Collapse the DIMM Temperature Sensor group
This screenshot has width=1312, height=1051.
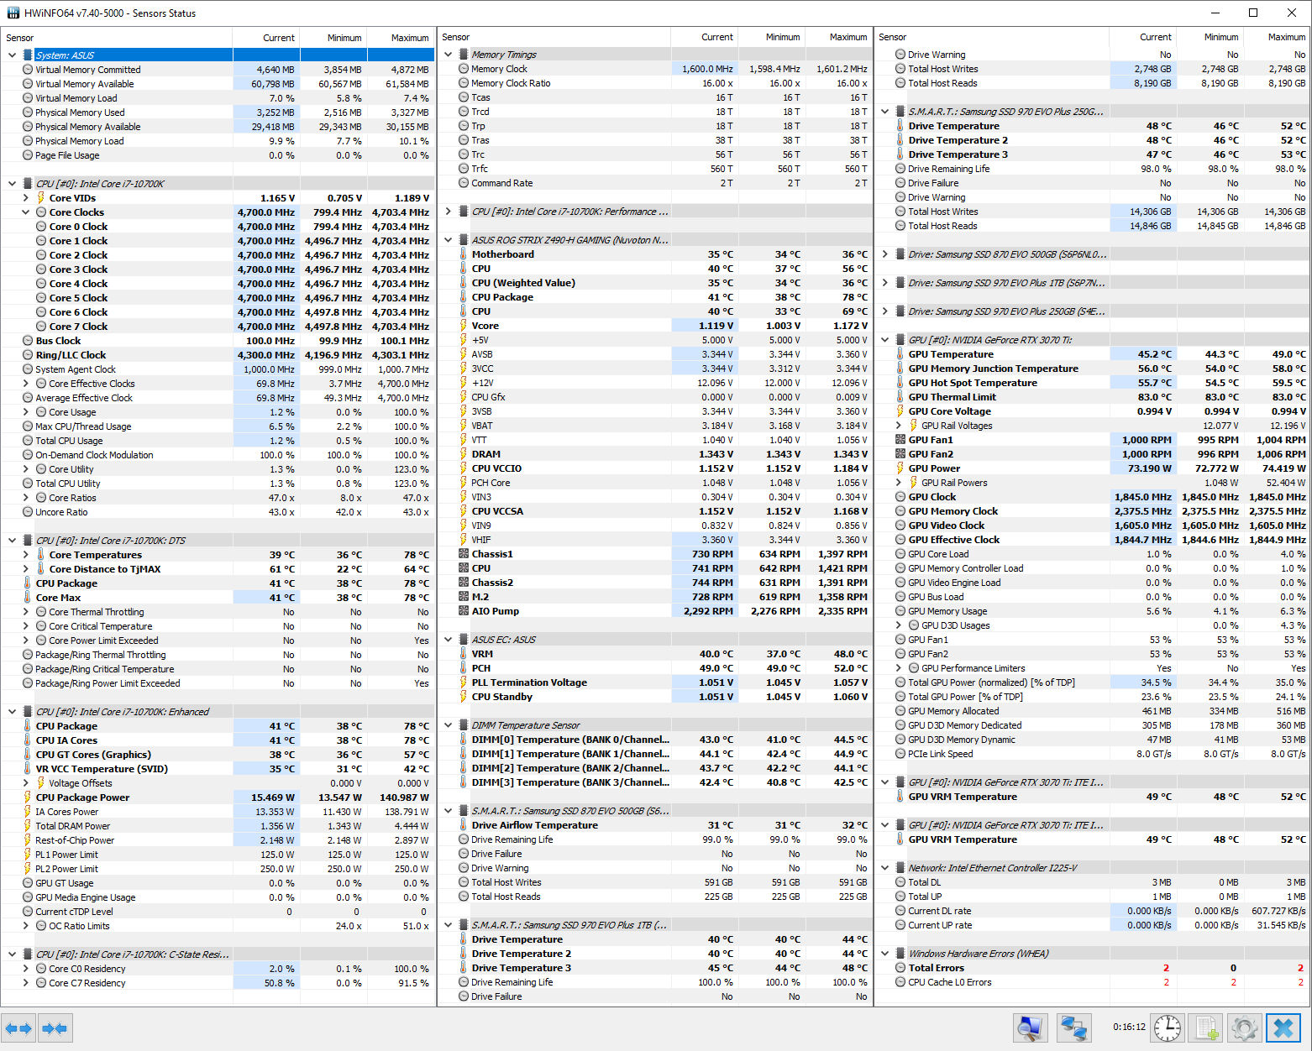[x=448, y=725]
